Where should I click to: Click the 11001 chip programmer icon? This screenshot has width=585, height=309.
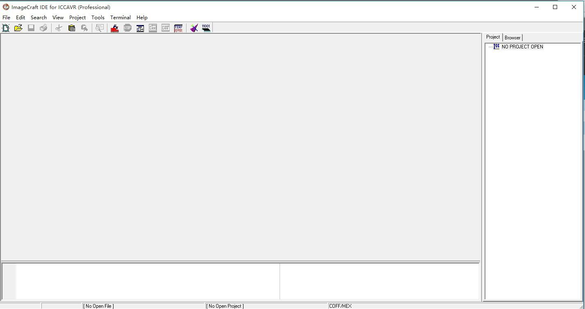tap(206, 28)
